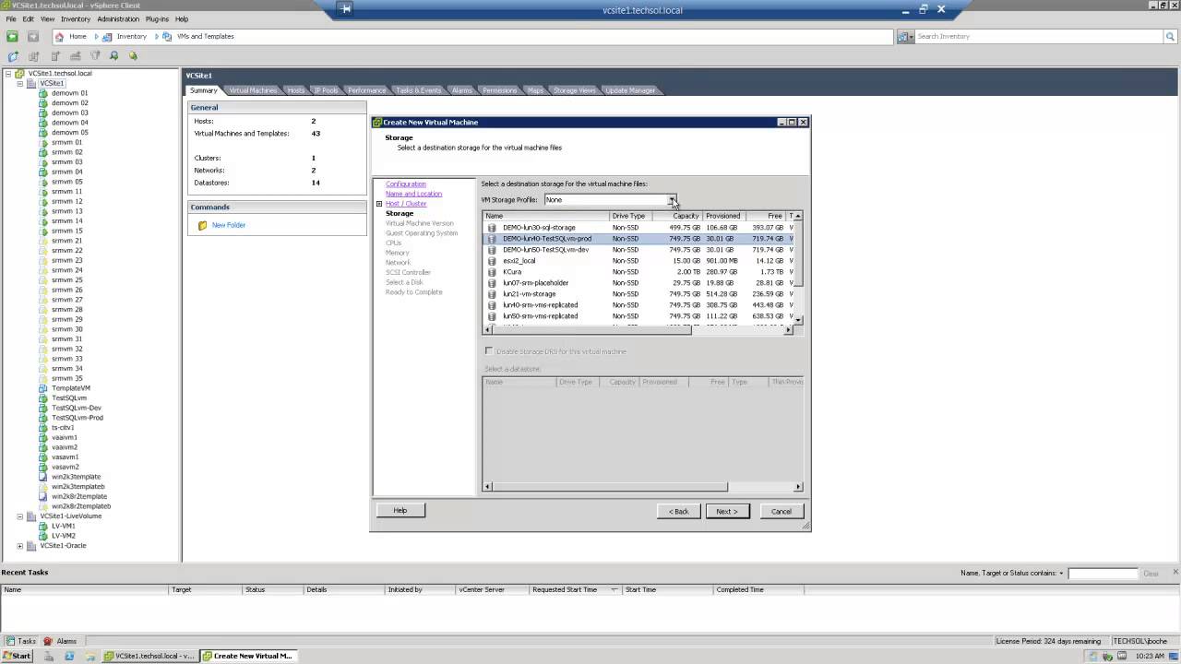Collapse the VCSite1 datacenter node
Viewport: 1181px width, 664px height.
point(20,84)
